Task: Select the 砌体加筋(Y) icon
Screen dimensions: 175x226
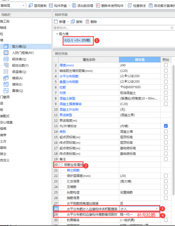Action: pyautogui.click(x=6, y=66)
